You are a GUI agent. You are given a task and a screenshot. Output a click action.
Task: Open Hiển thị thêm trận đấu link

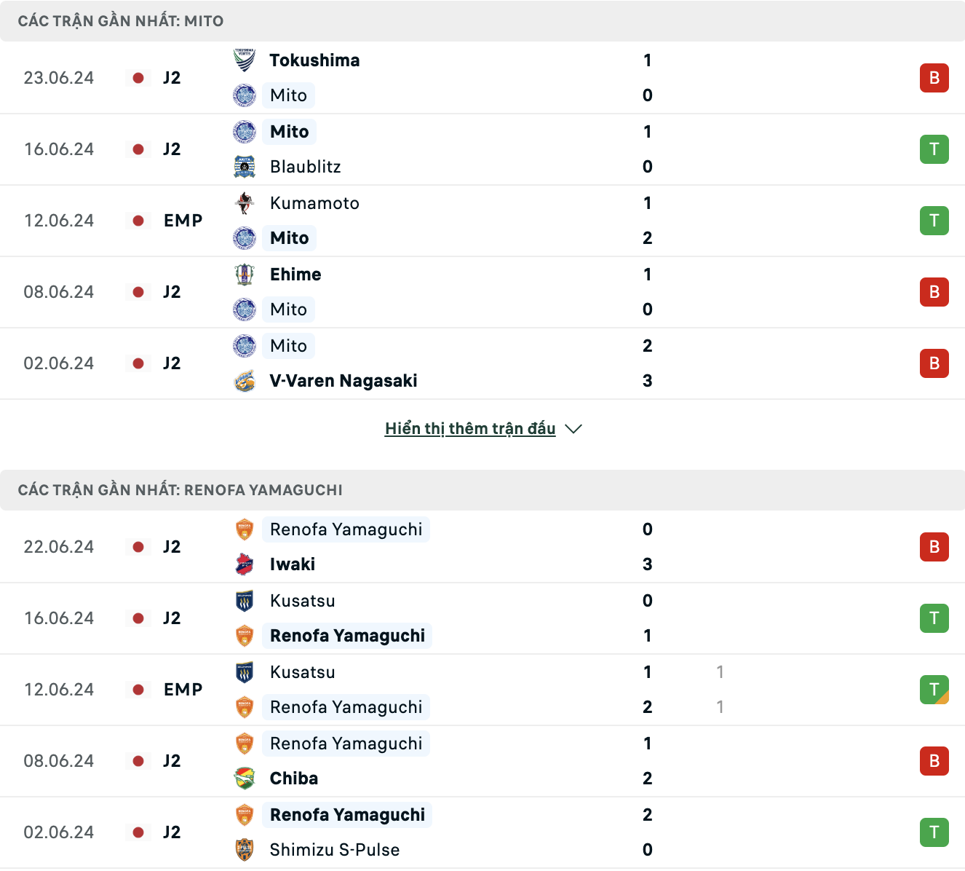pyautogui.click(x=470, y=429)
